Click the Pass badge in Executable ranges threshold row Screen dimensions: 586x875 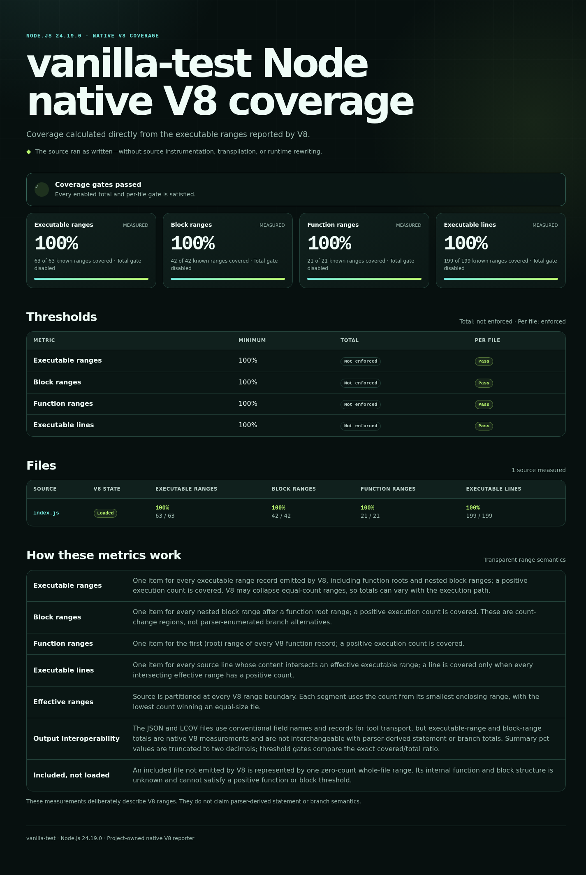[x=484, y=361]
